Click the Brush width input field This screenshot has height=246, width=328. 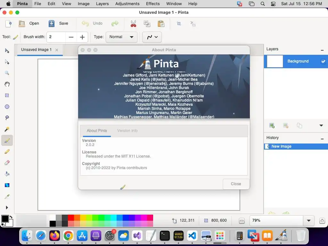click(56, 37)
